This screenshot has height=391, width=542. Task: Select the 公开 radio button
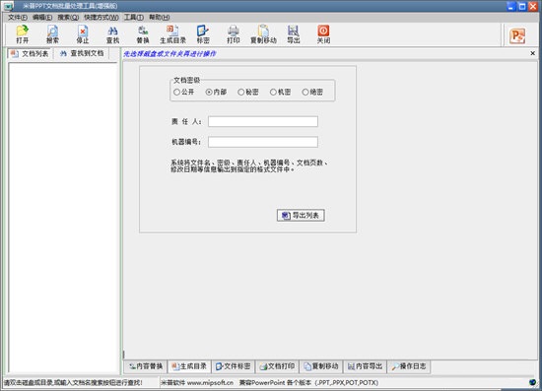tap(176, 92)
